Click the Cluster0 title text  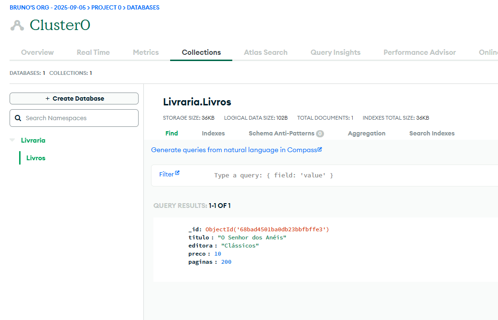[x=60, y=25]
